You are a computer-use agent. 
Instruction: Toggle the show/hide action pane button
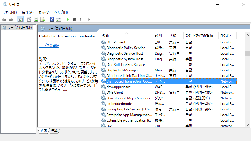(59, 19)
